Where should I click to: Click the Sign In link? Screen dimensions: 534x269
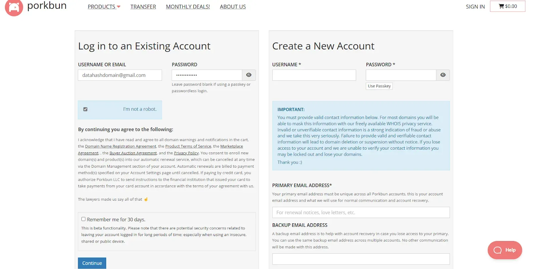475,7
